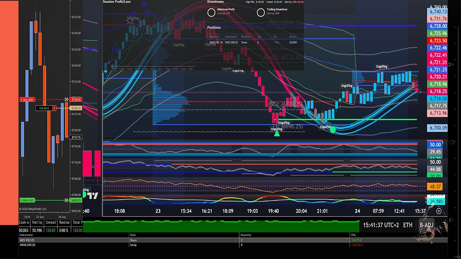Click the Unrealized column header in account bar
Screen dimensions: 461x259
tap(50, 222)
